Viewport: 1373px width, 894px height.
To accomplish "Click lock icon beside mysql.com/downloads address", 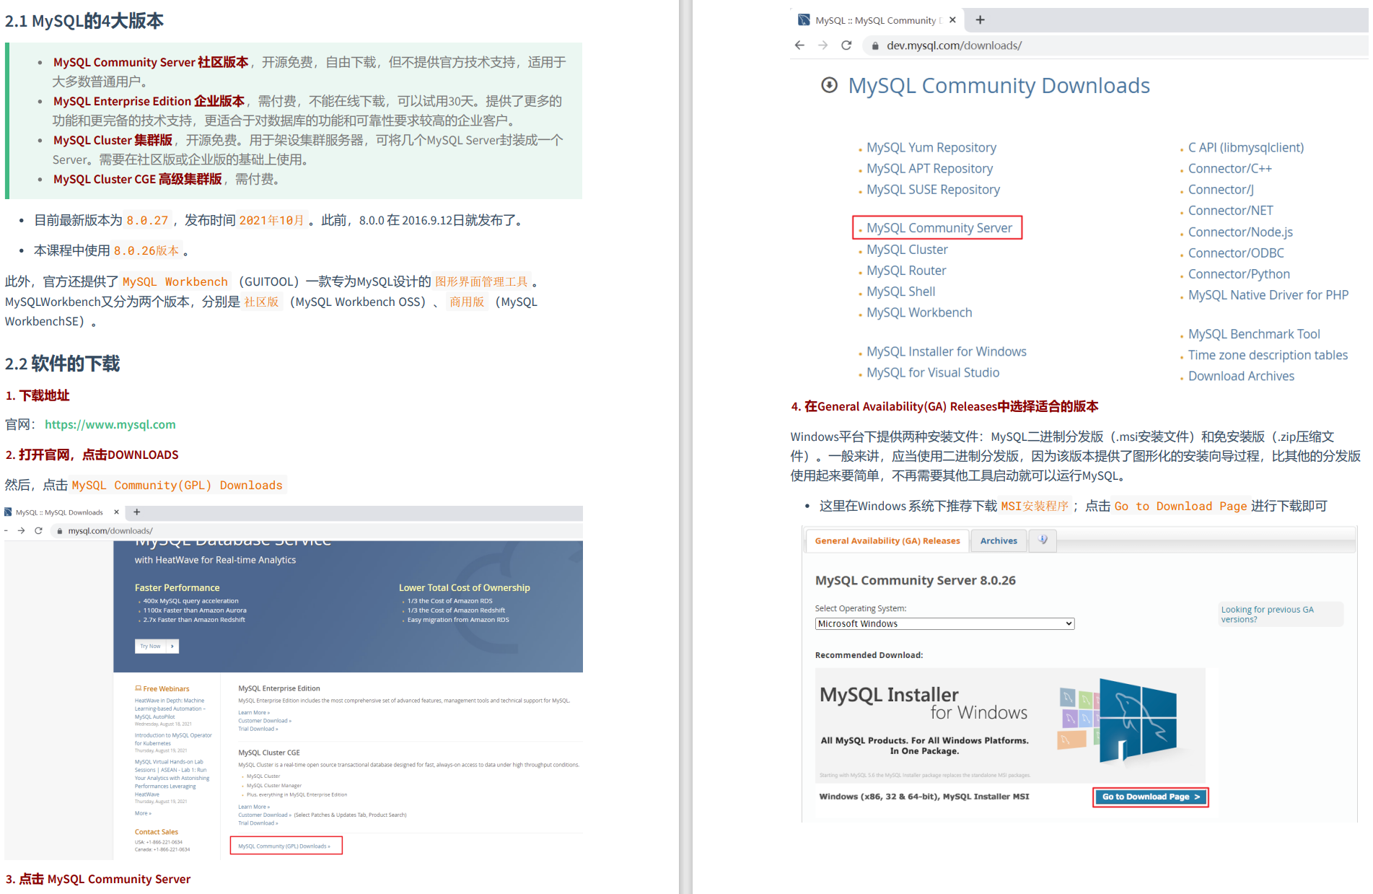I will pyautogui.click(x=60, y=531).
